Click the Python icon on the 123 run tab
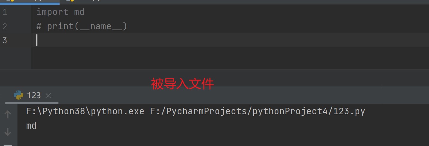 pyautogui.click(x=19, y=95)
